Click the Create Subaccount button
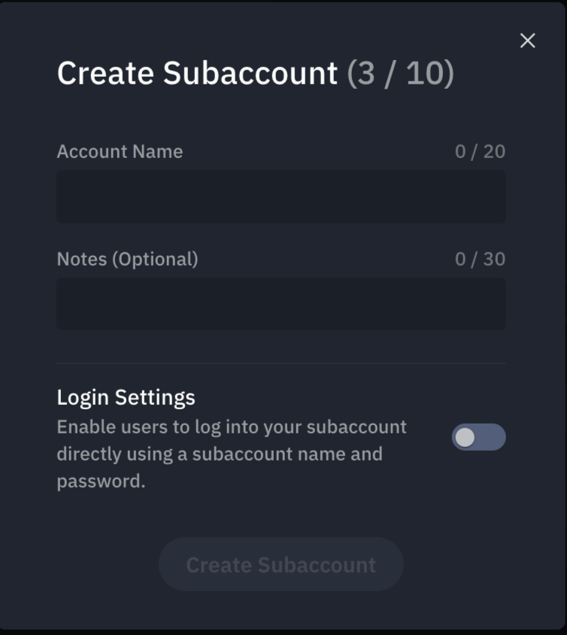 point(281,564)
